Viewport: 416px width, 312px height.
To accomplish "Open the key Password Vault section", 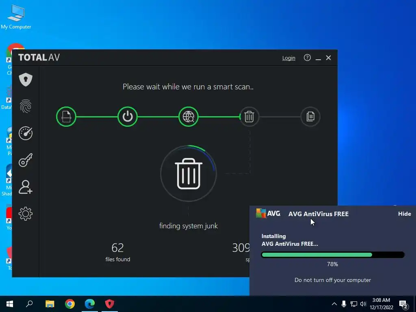I will tap(26, 160).
